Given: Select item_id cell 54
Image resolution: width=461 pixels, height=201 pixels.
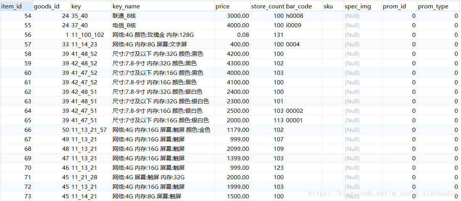Looking at the screenshot, I should point(16,16).
